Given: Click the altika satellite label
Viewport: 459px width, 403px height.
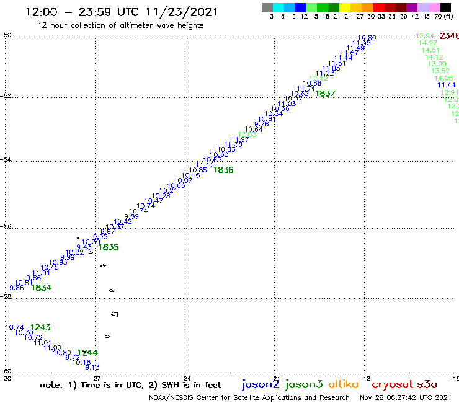Looking at the screenshot, I should click(344, 384).
